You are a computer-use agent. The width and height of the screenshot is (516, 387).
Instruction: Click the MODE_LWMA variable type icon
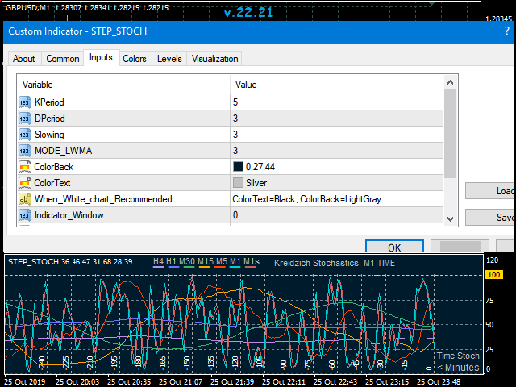point(24,151)
